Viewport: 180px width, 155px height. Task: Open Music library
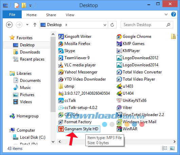(x=22, y=88)
